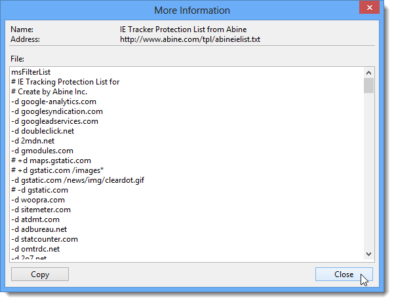Click the '-d gstatic.com /news/img/cleardot.gif' line
The width and height of the screenshot is (394, 302).
click(77, 180)
